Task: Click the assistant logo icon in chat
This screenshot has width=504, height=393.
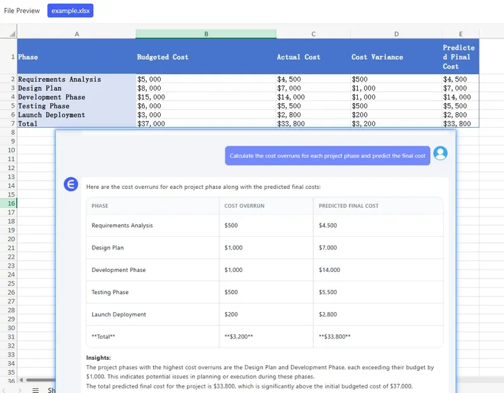Action: tap(71, 184)
